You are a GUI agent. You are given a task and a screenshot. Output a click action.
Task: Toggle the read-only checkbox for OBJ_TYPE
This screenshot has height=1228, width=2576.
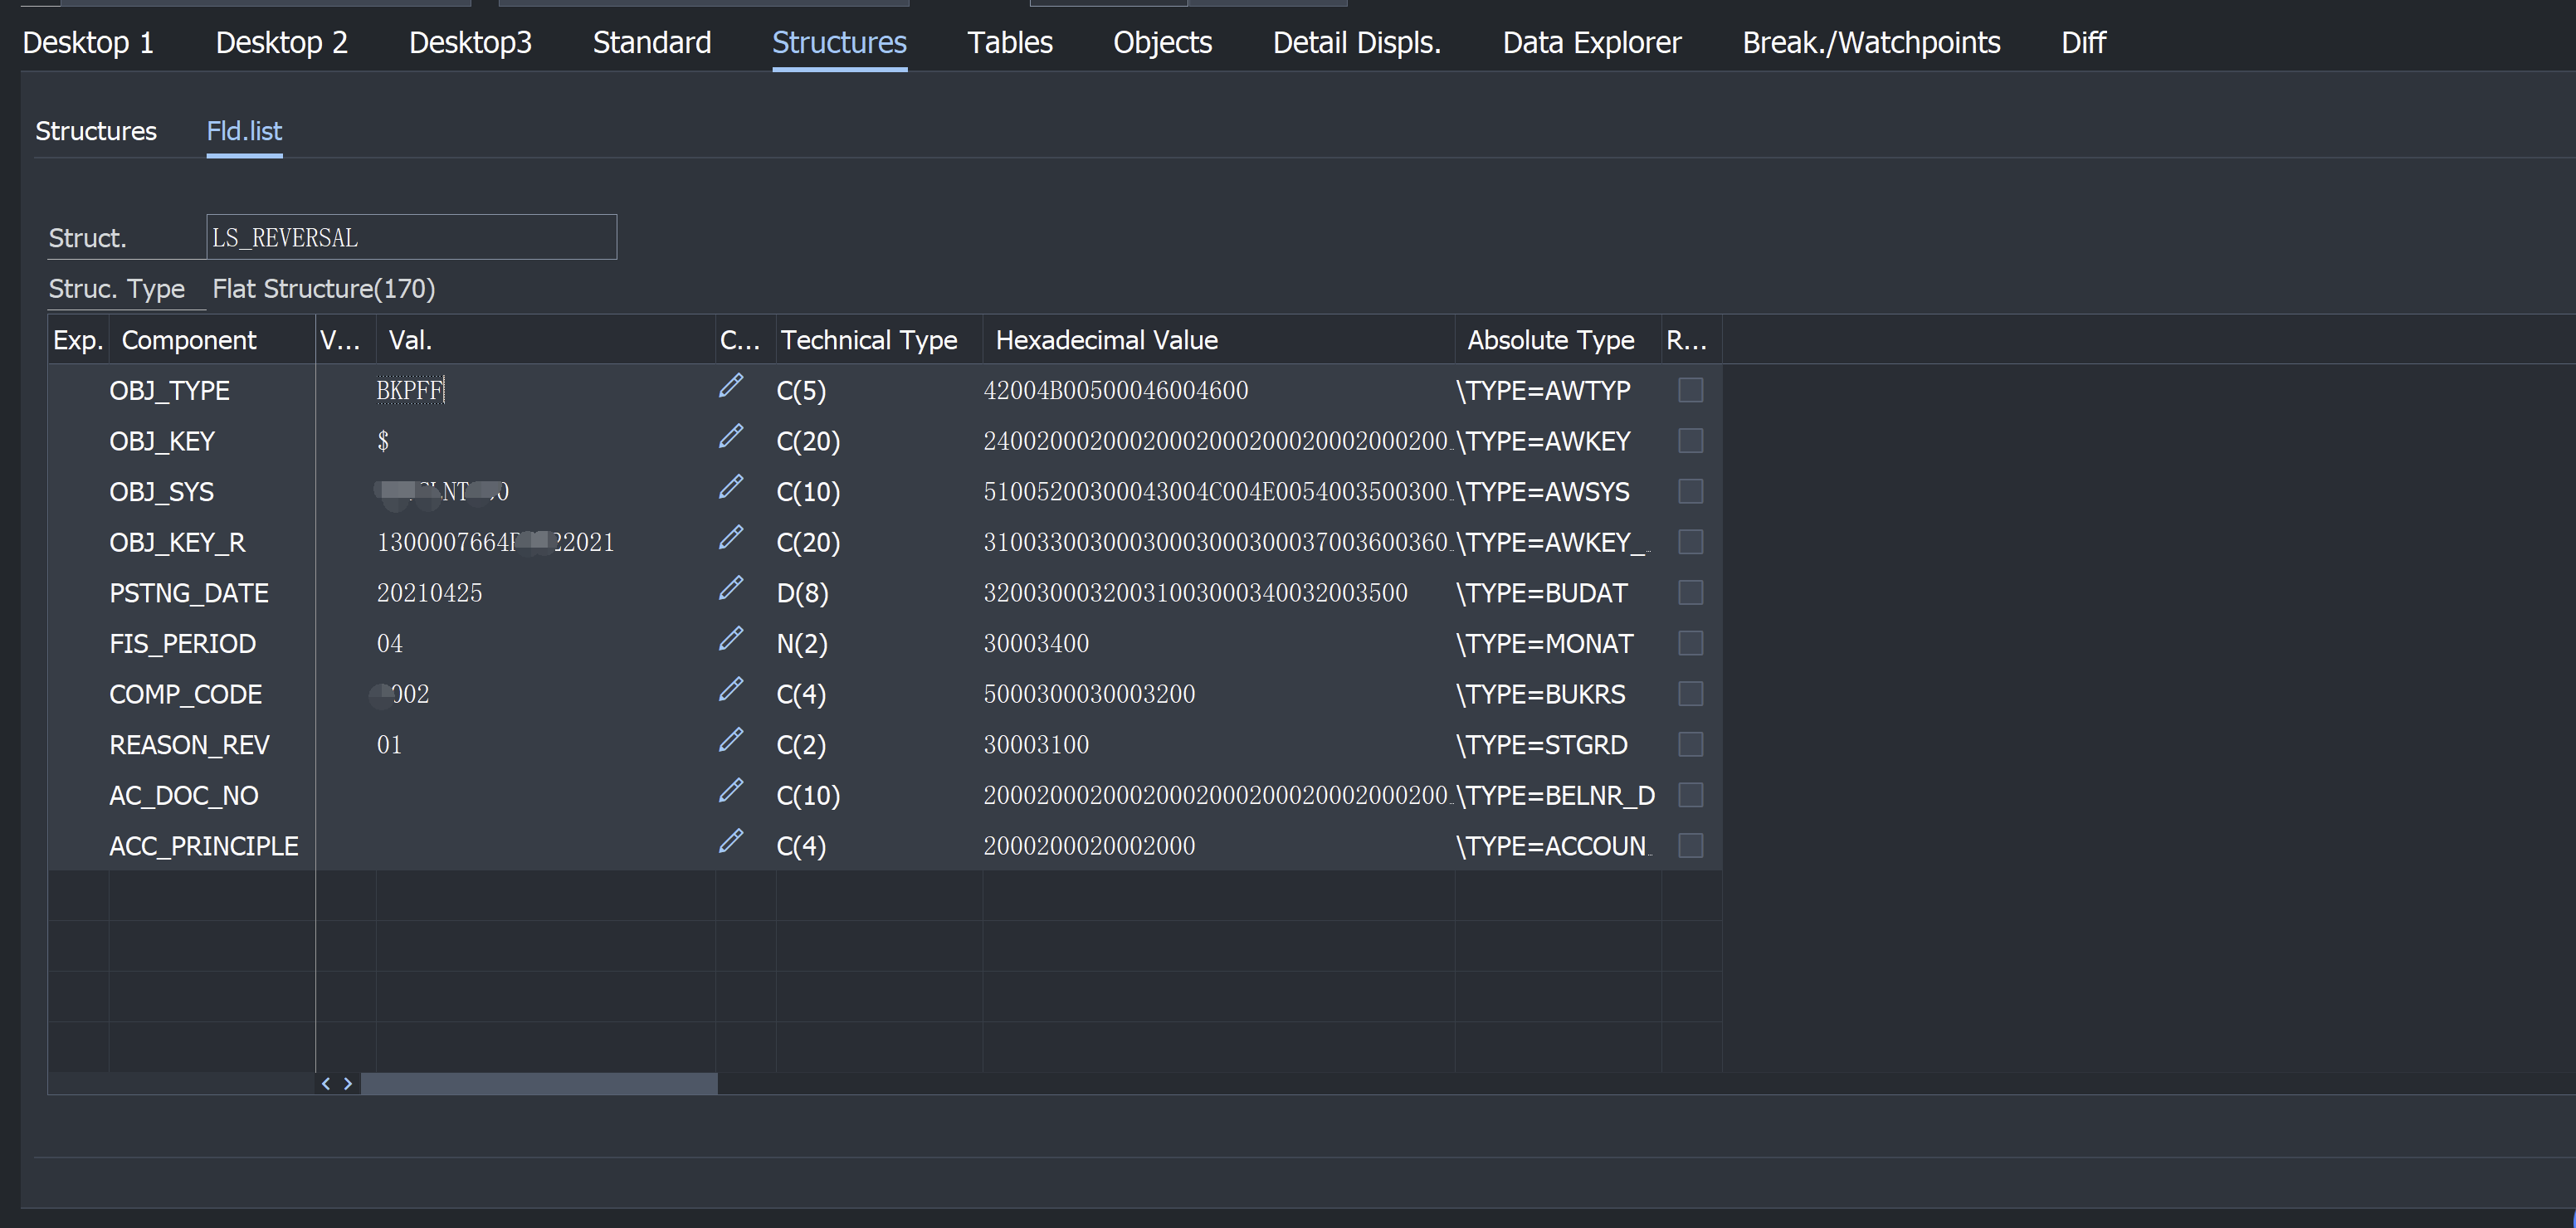[x=1691, y=390]
